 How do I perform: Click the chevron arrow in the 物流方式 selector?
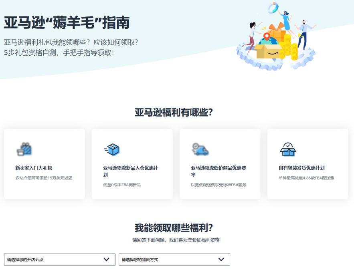pyautogui.click(x=221, y=260)
